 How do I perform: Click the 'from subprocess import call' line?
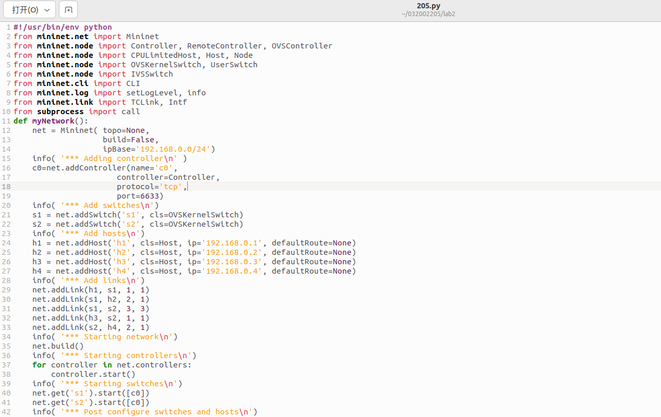[x=77, y=112]
